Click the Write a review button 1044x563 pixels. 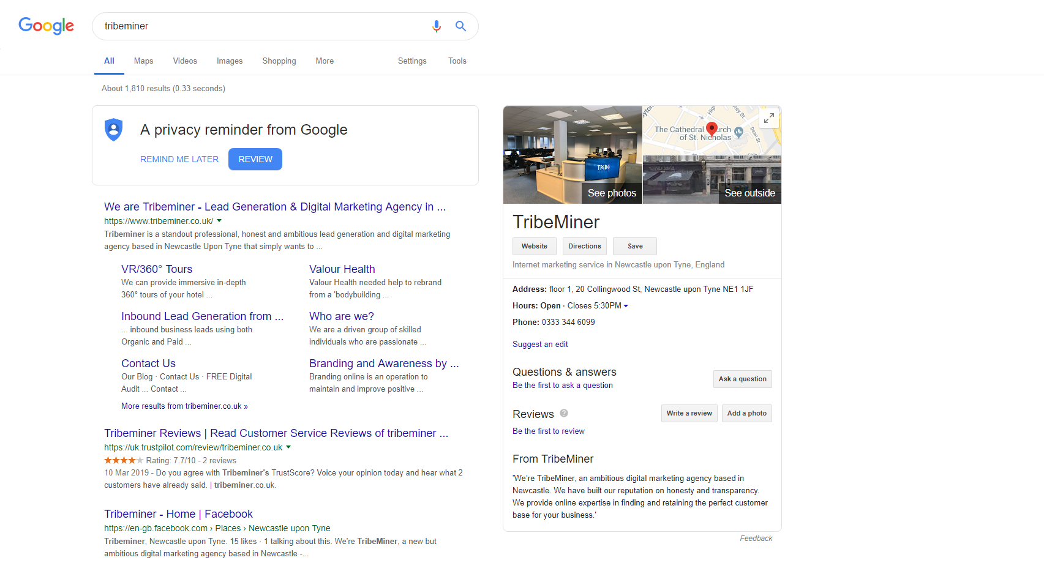(x=689, y=413)
